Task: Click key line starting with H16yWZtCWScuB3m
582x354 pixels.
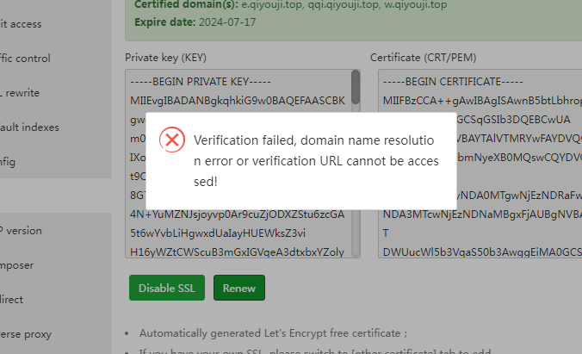Action: (x=237, y=252)
